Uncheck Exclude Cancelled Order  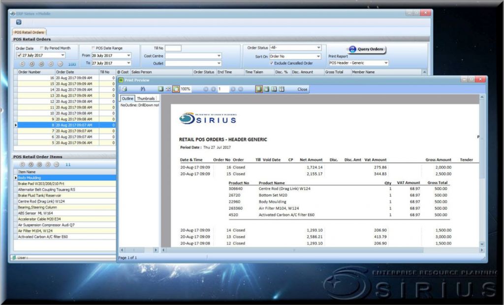[272, 63]
